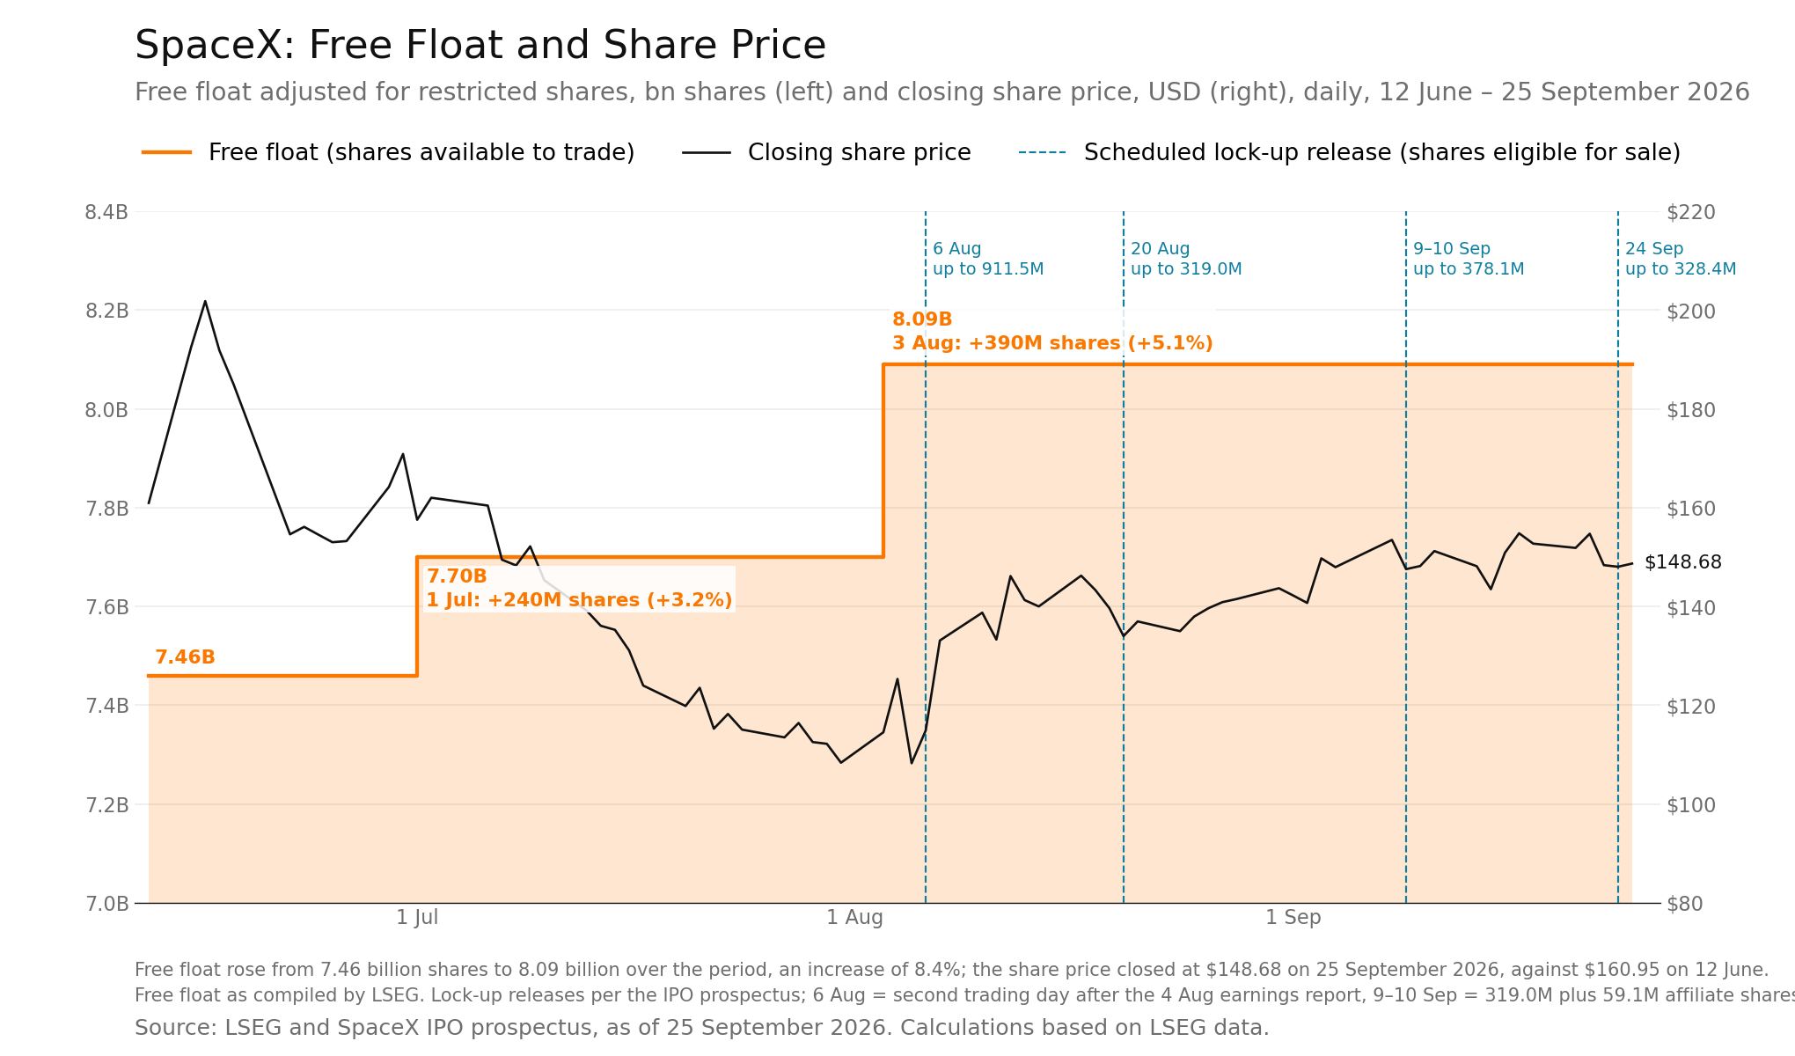Click the orange Free float legend line
The height and width of the screenshot is (1056, 1795).
(x=166, y=152)
